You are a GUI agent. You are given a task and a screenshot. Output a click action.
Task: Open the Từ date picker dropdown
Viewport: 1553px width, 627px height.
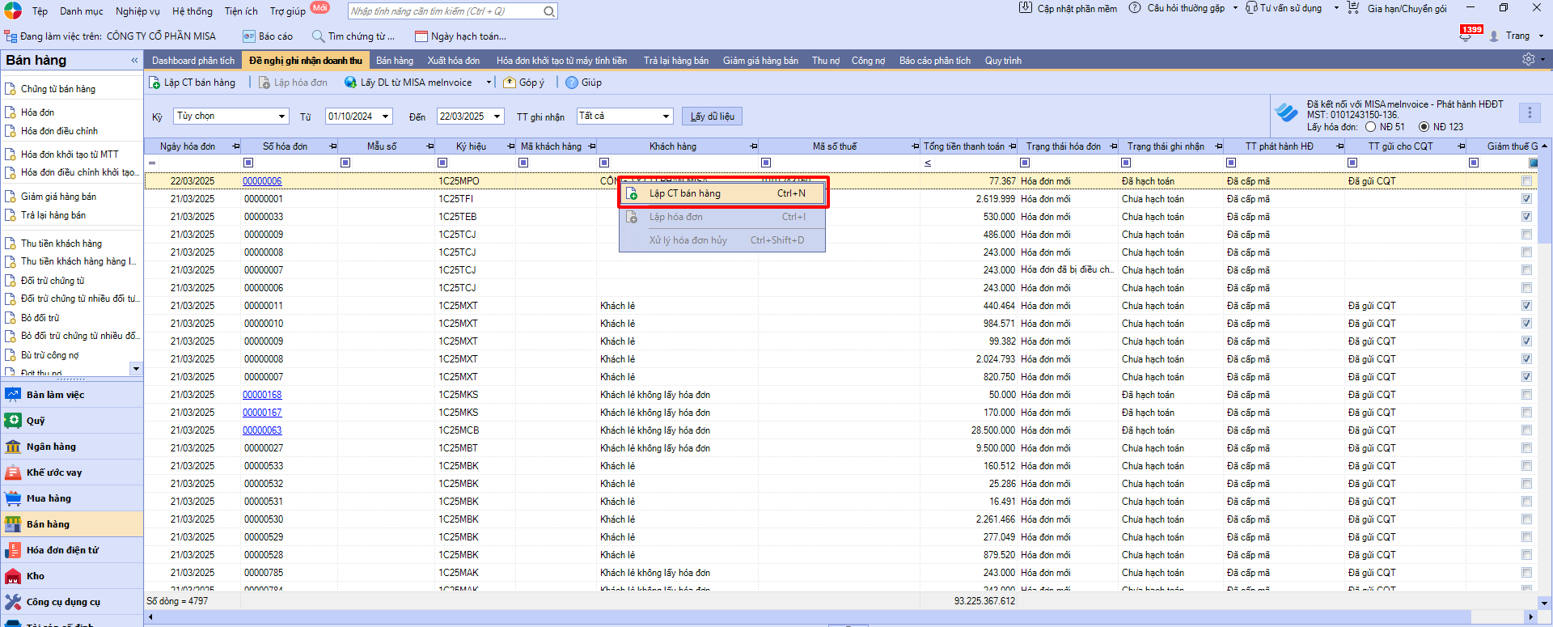(x=385, y=117)
